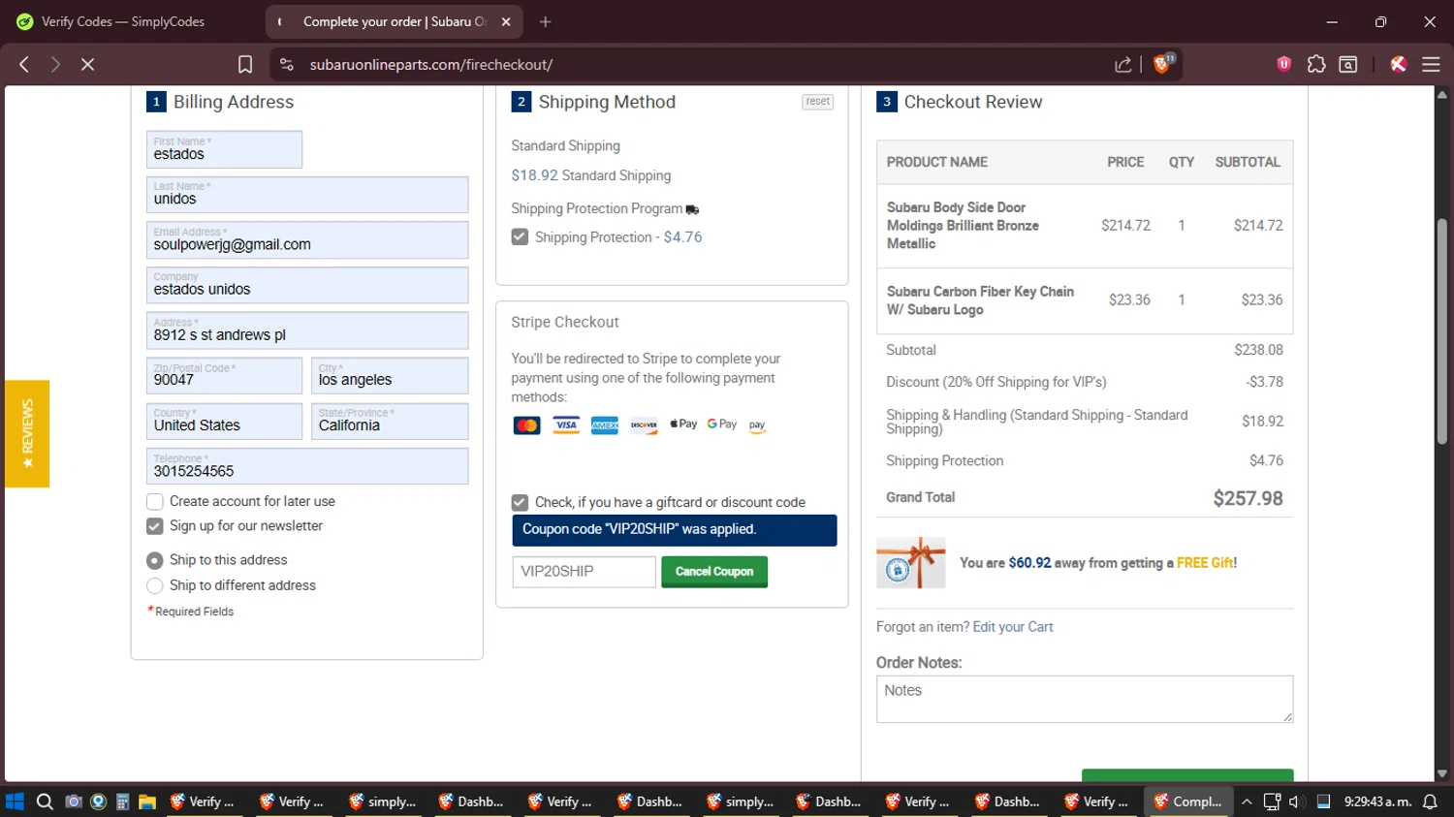Click the Email Address field
The height and width of the screenshot is (817, 1454).
307,240
